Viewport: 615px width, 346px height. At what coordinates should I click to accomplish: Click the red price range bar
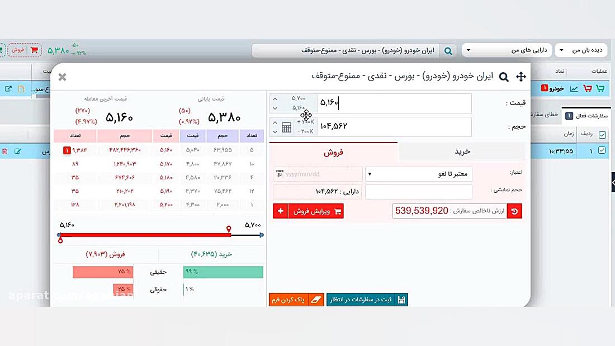point(145,235)
